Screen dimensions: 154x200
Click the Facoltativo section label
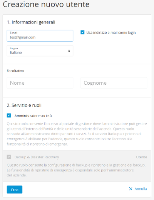pyautogui.click(x=15, y=71)
